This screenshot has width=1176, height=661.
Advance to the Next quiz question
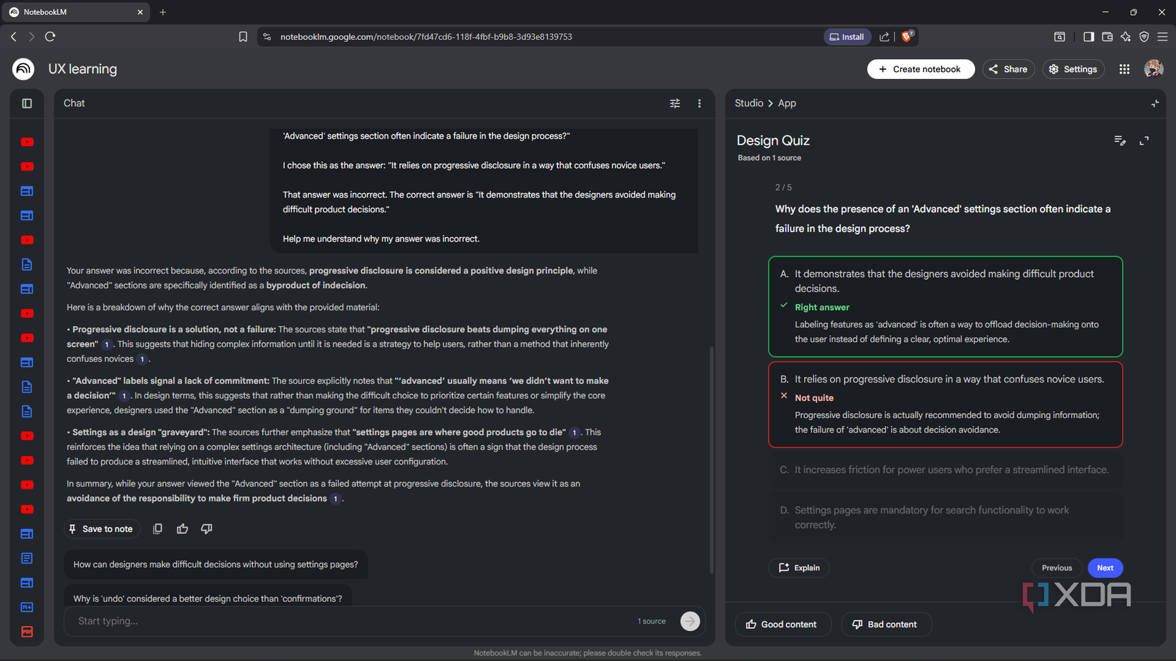click(1105, 568)
